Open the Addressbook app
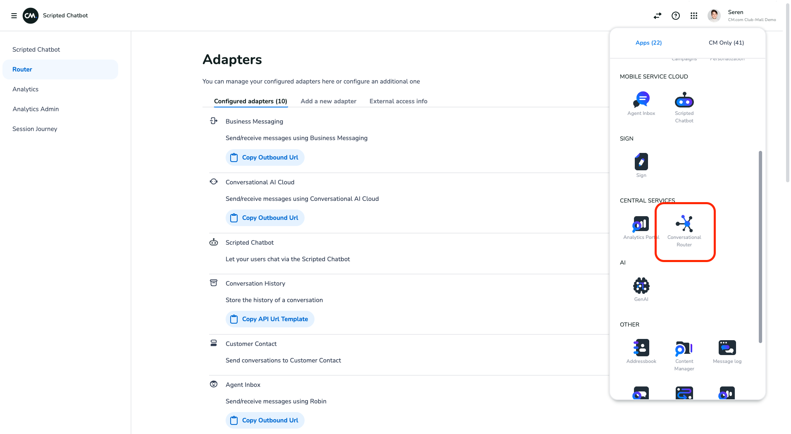This screenshot has width=791, height=434. coord(641,351)
